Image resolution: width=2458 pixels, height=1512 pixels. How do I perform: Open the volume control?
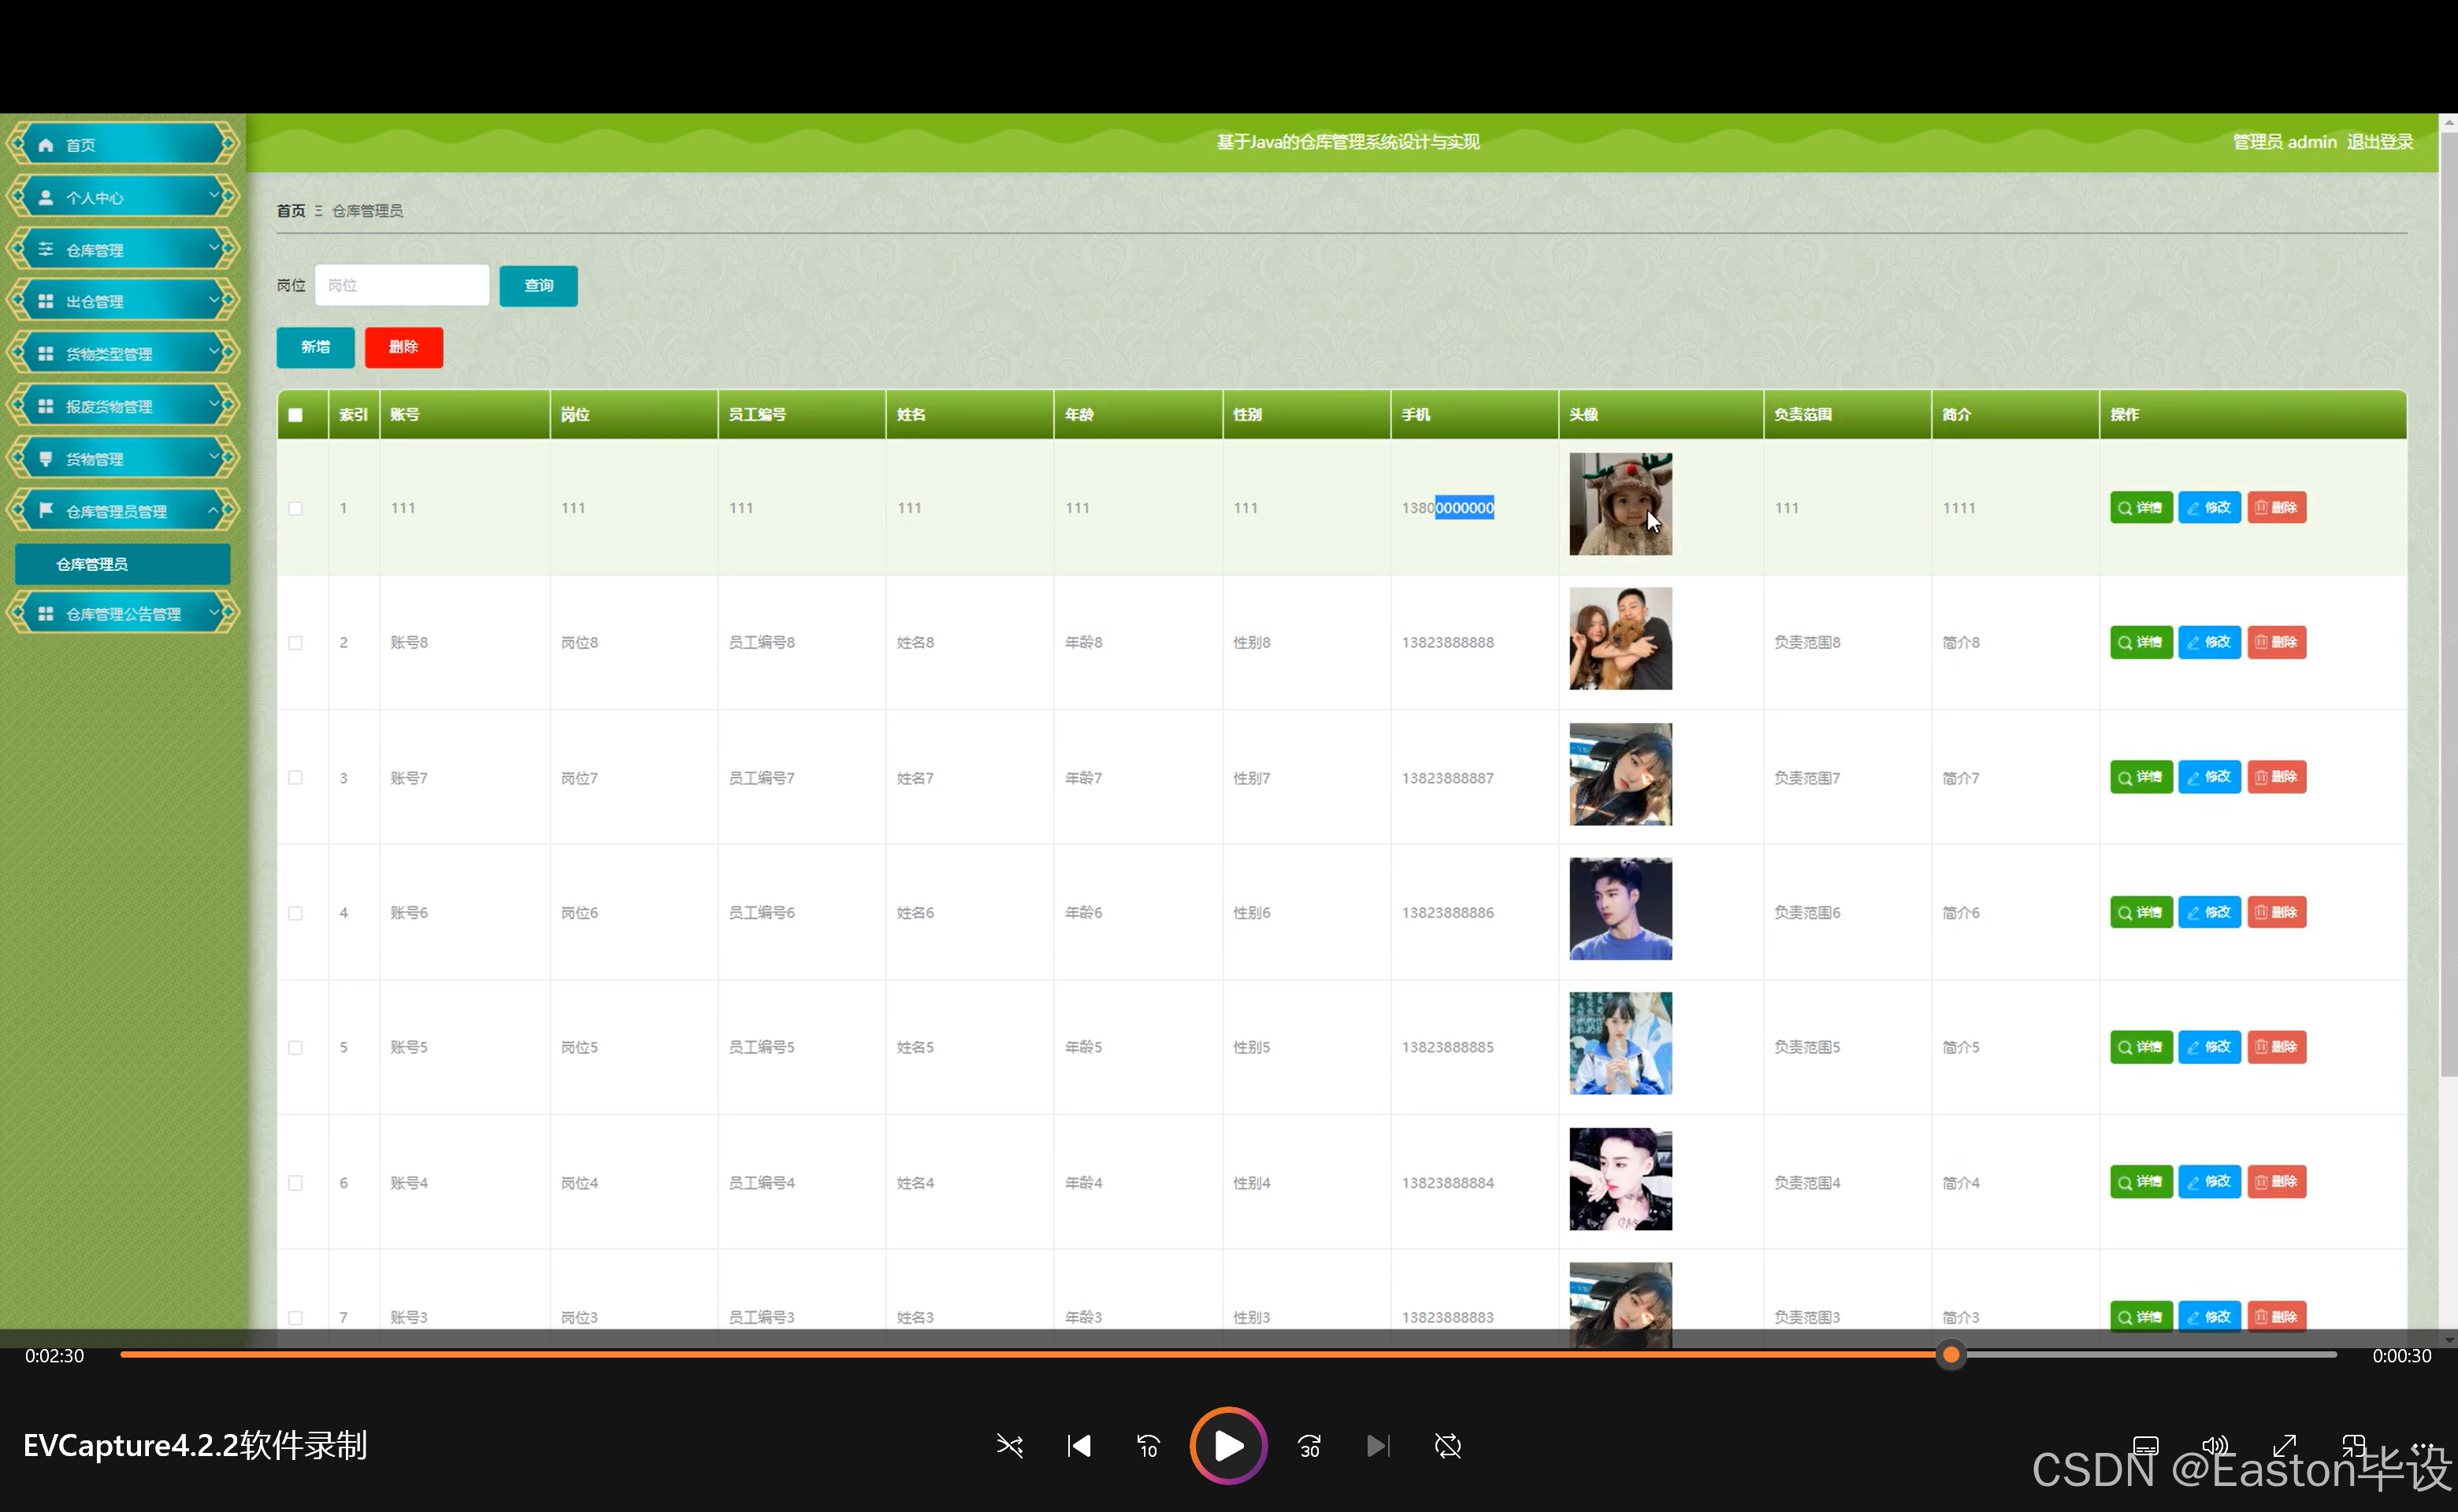2215,1446
